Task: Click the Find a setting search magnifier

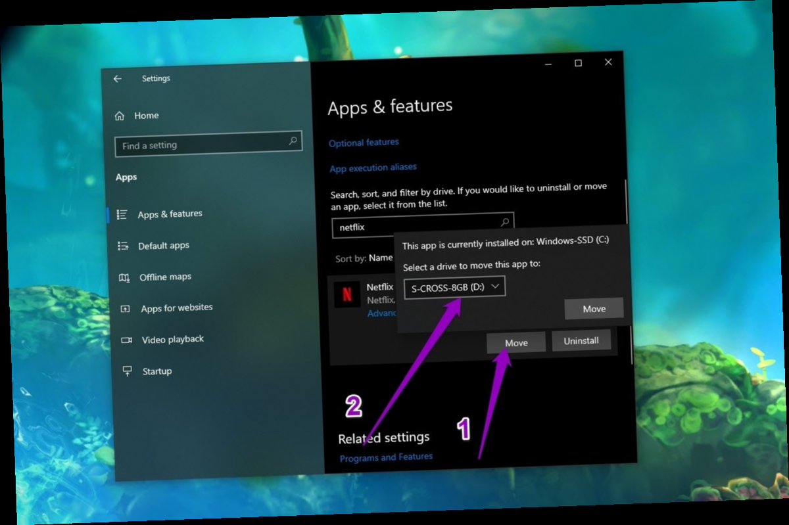Action: 293,141
